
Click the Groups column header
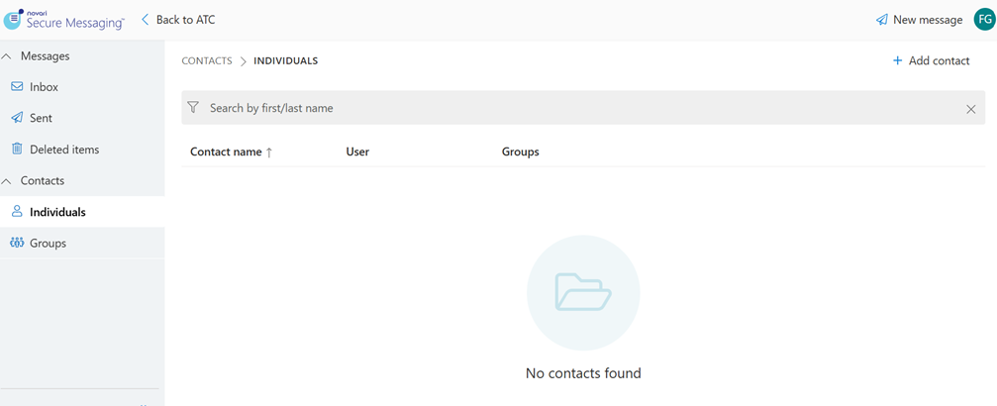point(520,152)
